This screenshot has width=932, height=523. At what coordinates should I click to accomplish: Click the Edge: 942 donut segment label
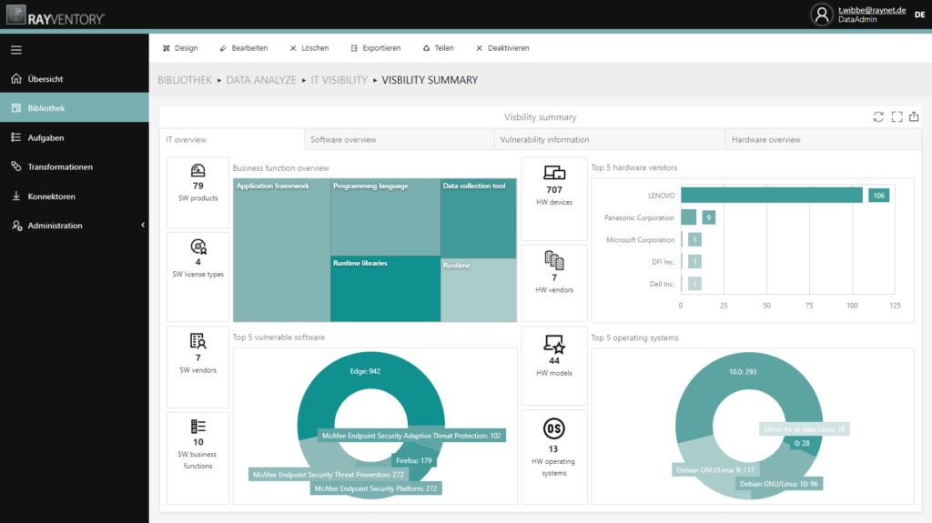[x=365, y=371]
